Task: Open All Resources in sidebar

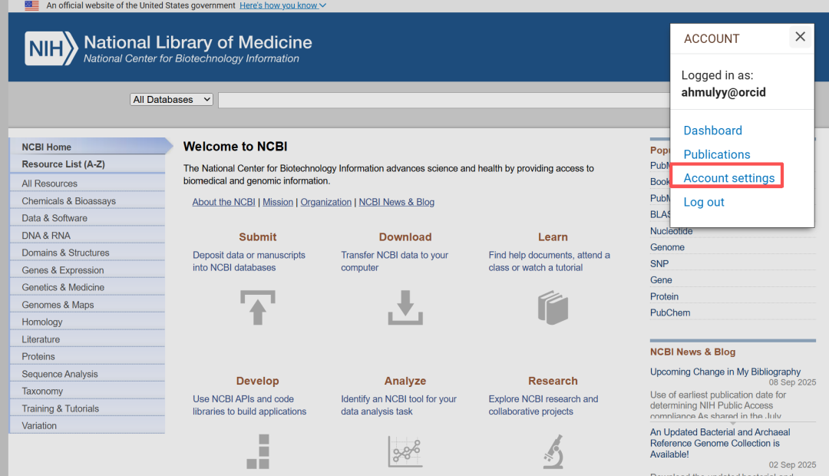Action: (88, 183)
